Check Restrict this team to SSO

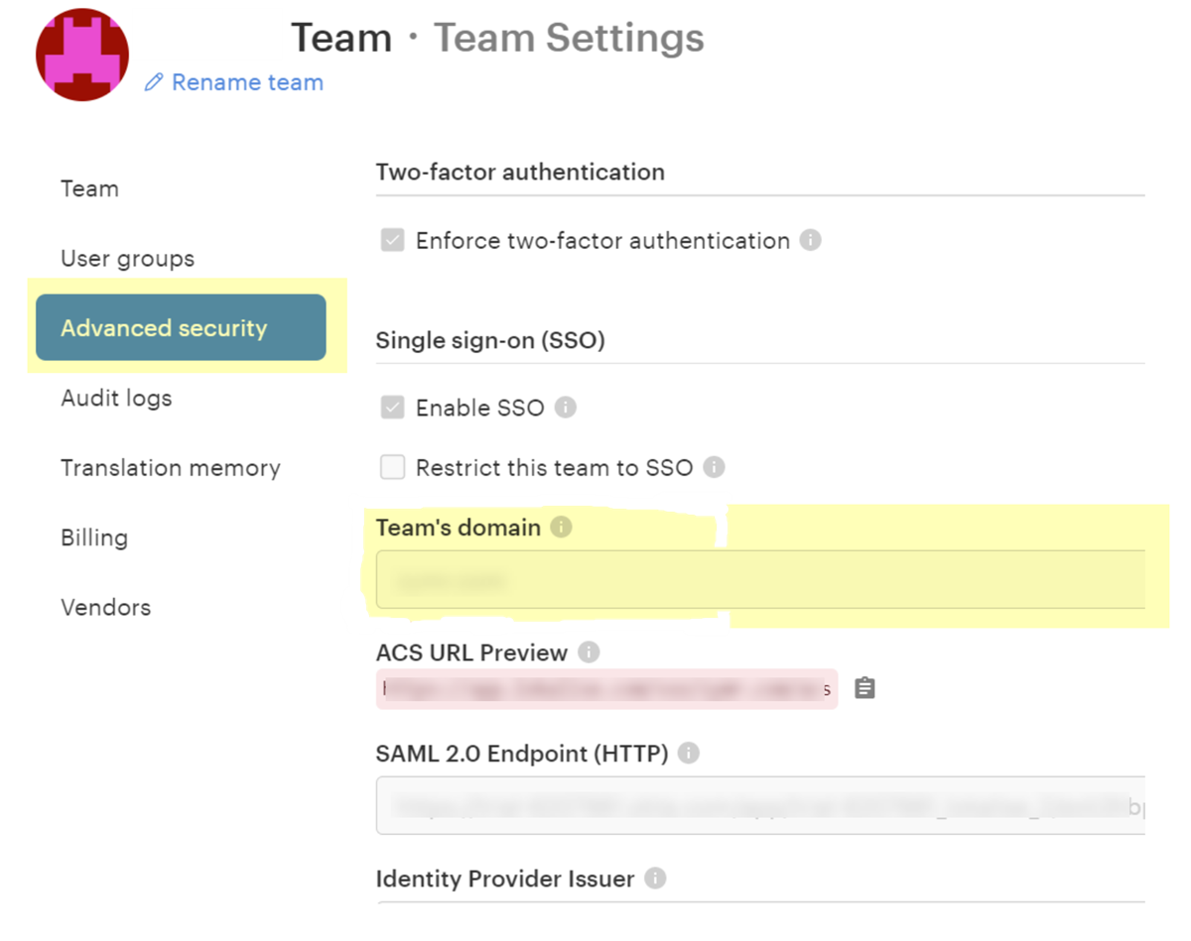point(393,467)
